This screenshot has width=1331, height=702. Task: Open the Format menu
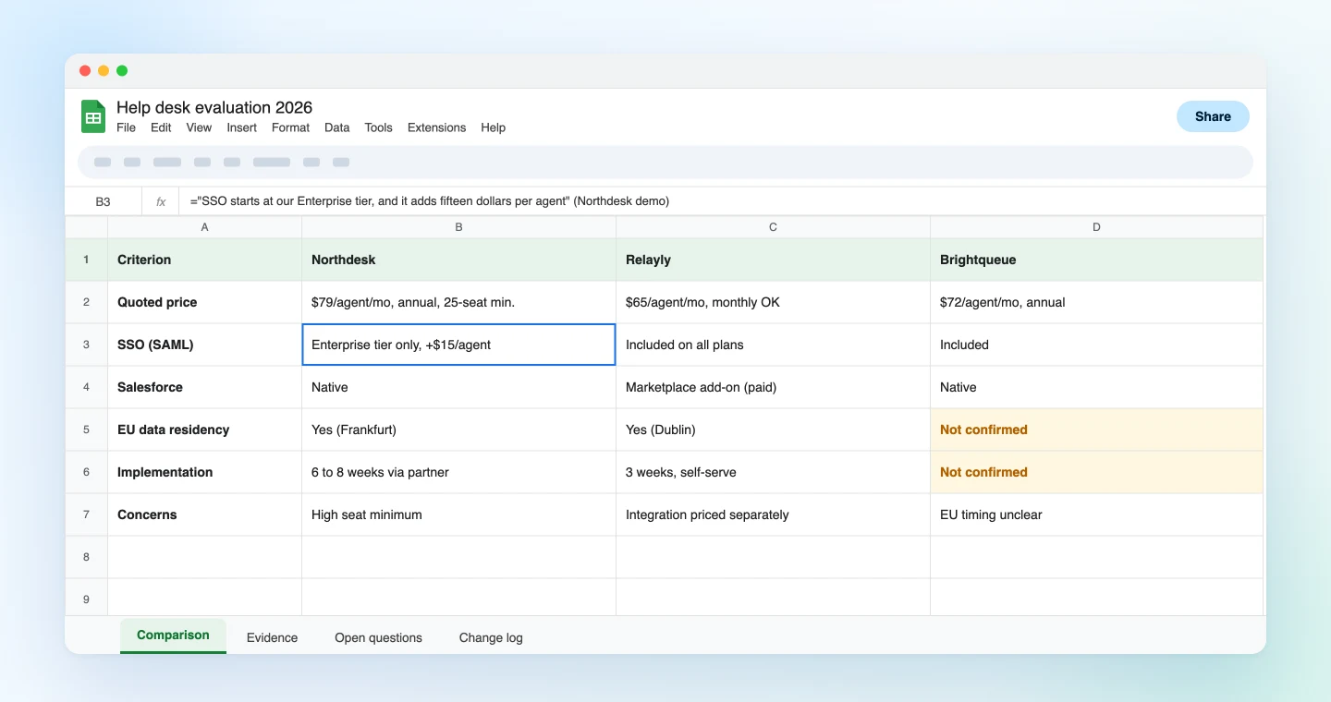coord(290,127)
